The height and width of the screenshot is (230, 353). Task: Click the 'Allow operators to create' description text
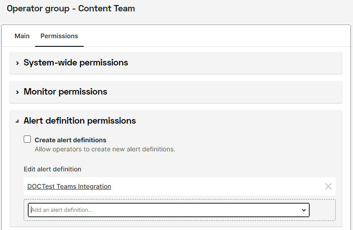click(x=105, y=149)
